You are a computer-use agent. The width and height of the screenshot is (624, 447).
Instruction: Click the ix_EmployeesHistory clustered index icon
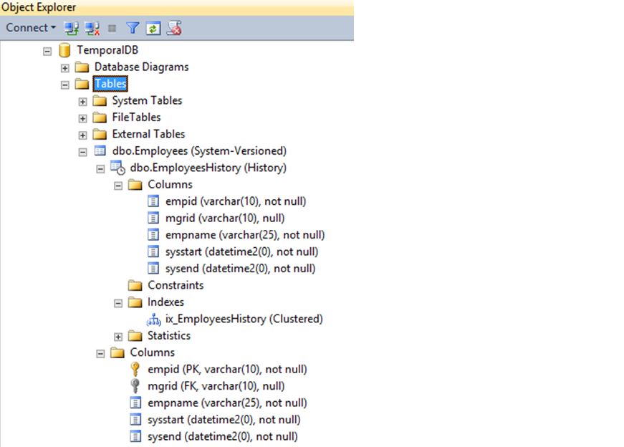[x=153, y=319]
